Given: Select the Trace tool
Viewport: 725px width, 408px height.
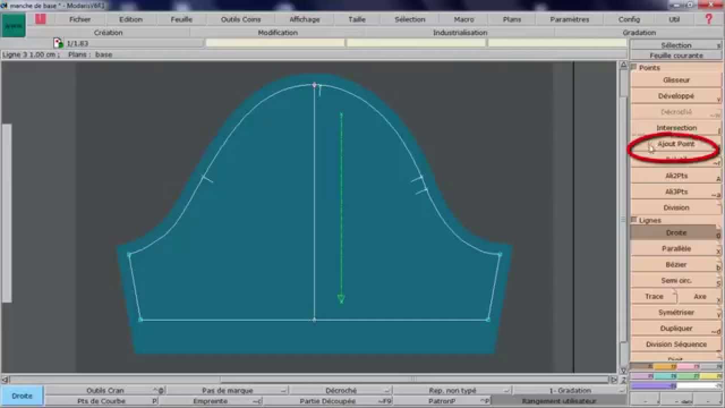Looking at the screenshot, I should click(654, 296).
